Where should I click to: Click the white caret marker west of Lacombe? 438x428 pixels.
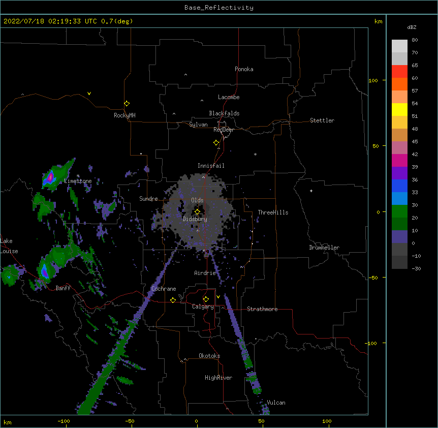point(202,101)
